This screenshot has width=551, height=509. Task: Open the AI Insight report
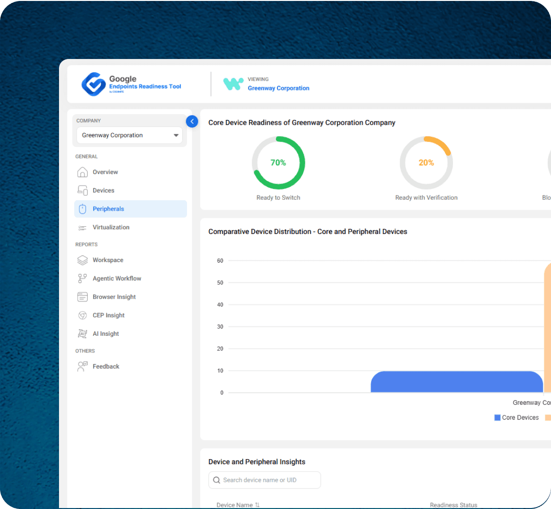point(130,334)
